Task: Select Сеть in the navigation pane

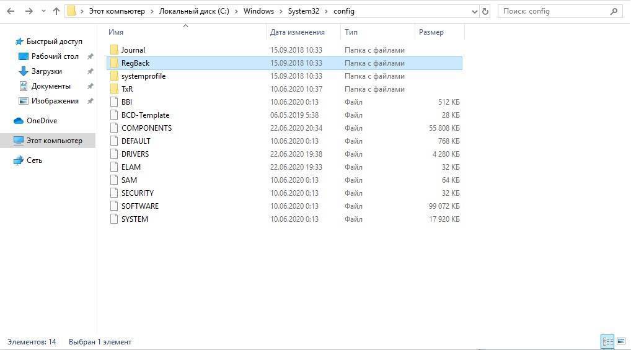Action: 34,160
